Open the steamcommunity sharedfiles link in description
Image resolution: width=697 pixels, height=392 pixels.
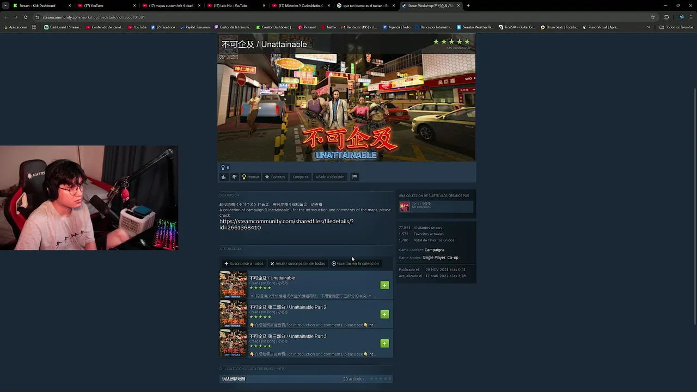point(286,224)
